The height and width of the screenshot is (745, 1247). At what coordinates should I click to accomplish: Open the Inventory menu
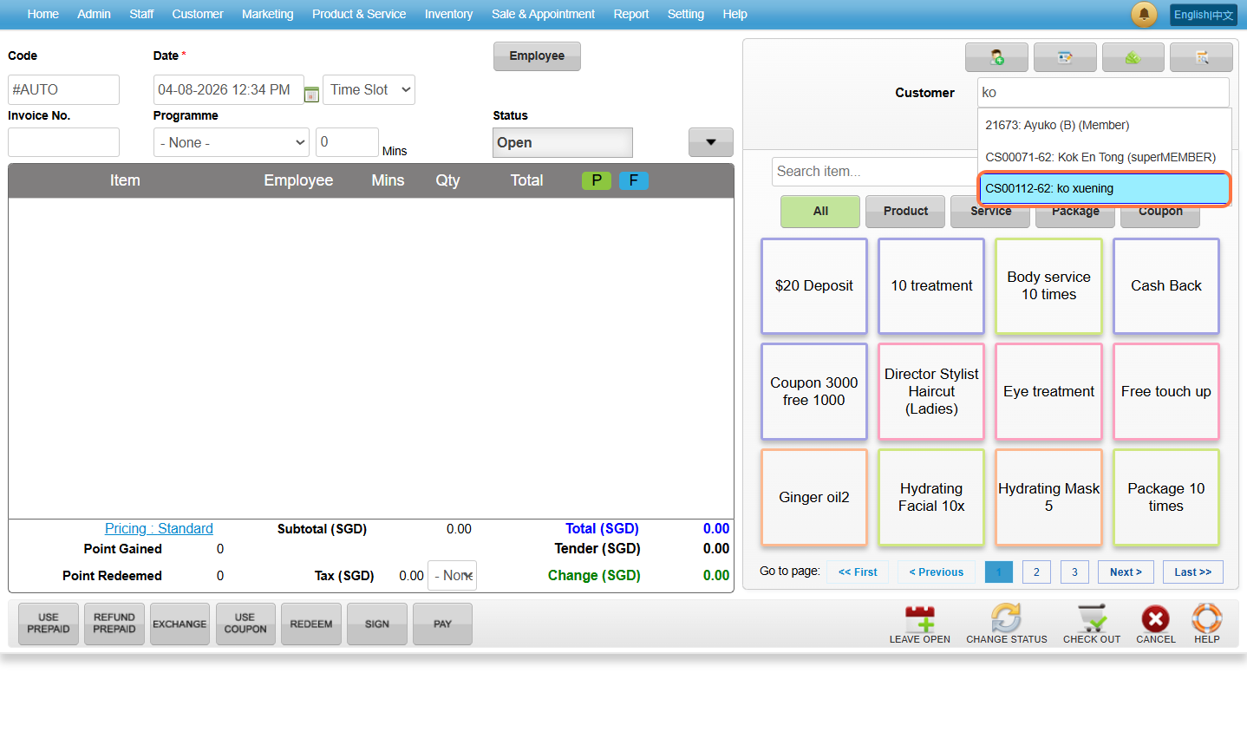(x=448, y=14)
